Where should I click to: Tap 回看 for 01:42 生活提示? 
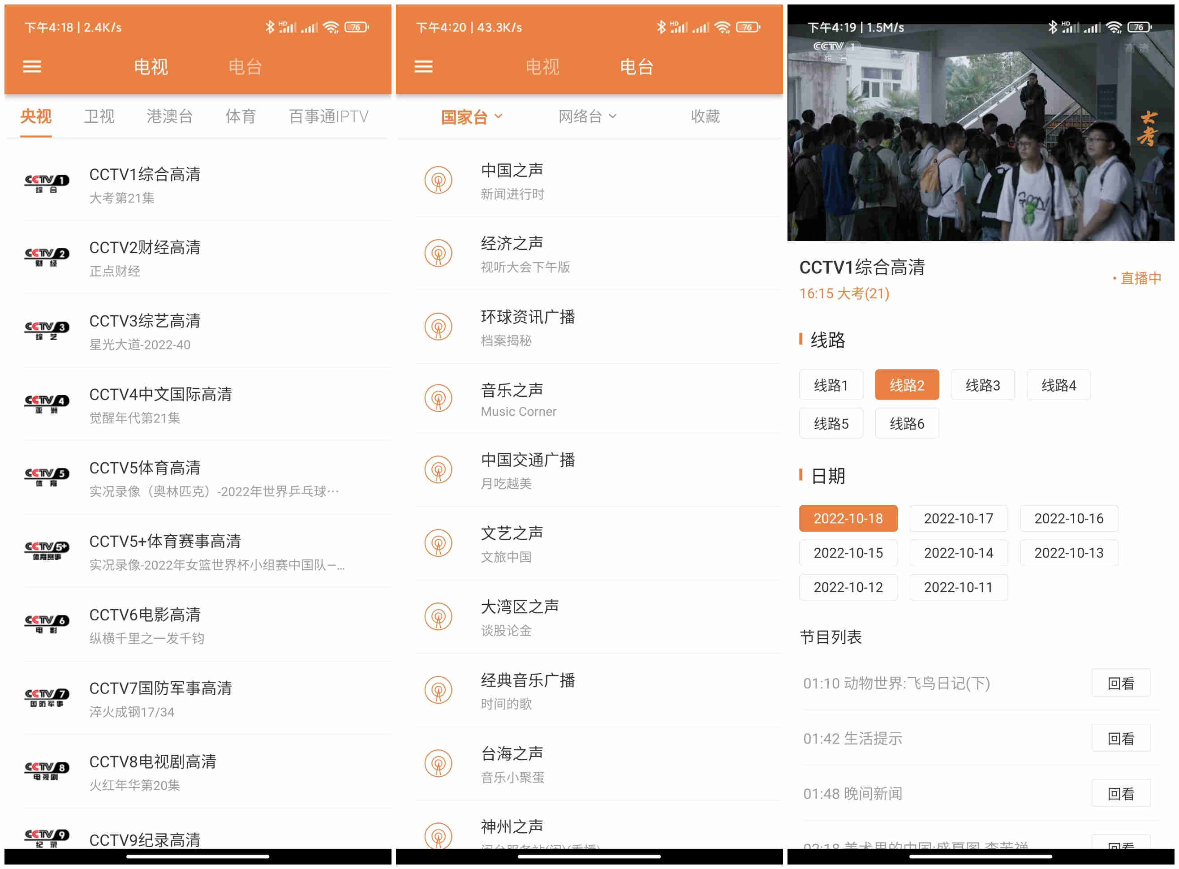coord(1121,739)
